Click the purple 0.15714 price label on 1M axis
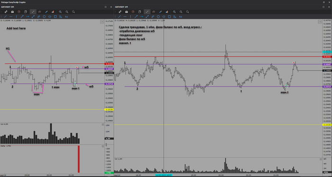The height and width of the screenshot is (177, 332). [x=327, y=87]
